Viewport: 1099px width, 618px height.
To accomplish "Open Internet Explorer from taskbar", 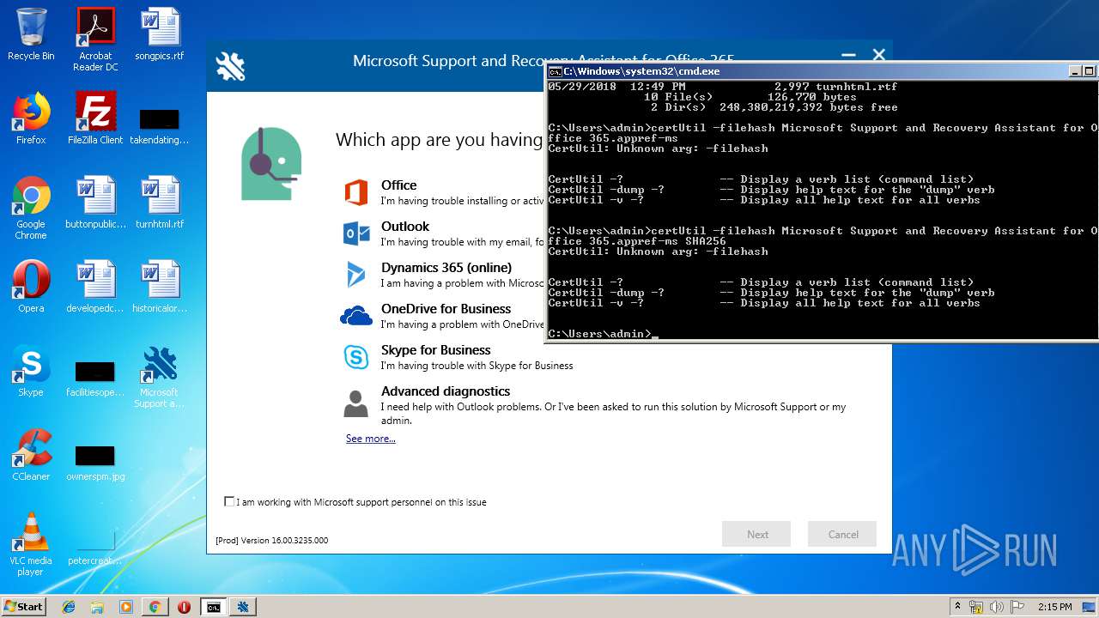I will [x=69, y=607].
